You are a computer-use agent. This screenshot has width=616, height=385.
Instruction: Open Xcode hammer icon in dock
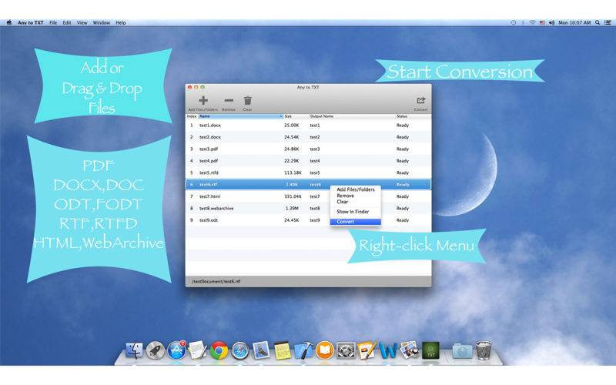pyautogui.click(x=303, y=350)
